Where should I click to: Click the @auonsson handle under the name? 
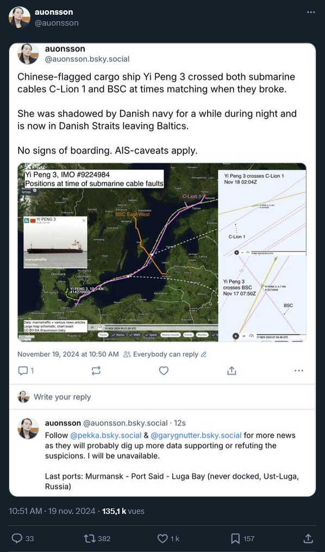coord(57,23)
